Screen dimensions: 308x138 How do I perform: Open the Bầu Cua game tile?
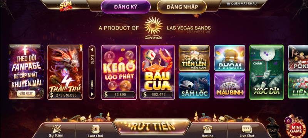point(157,72)
